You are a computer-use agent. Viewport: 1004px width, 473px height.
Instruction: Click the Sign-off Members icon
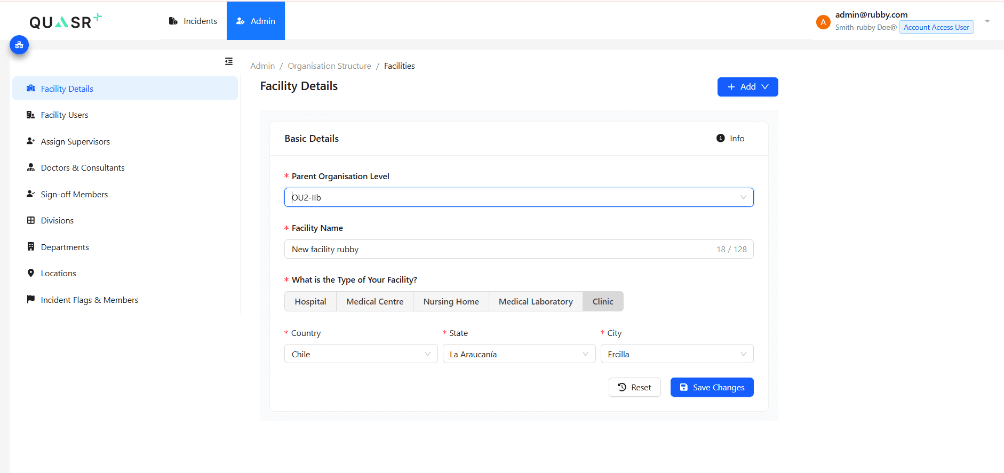coord(31,194)
